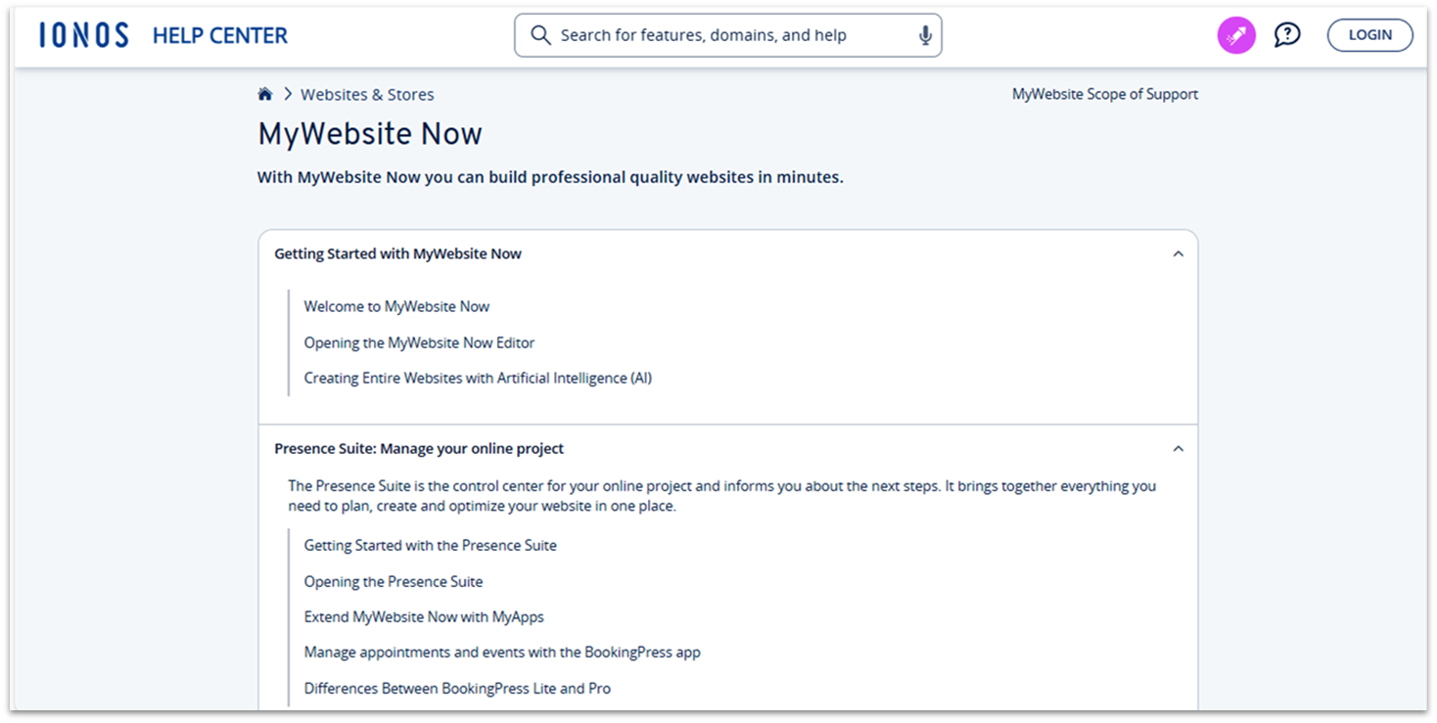Open Welcome to MyWebsite Now article
This screenshot has width=1437, height=723.
coord(396,306)
